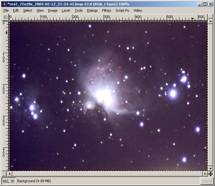
Task: Maximize the image window
Action: click(205, 4)
